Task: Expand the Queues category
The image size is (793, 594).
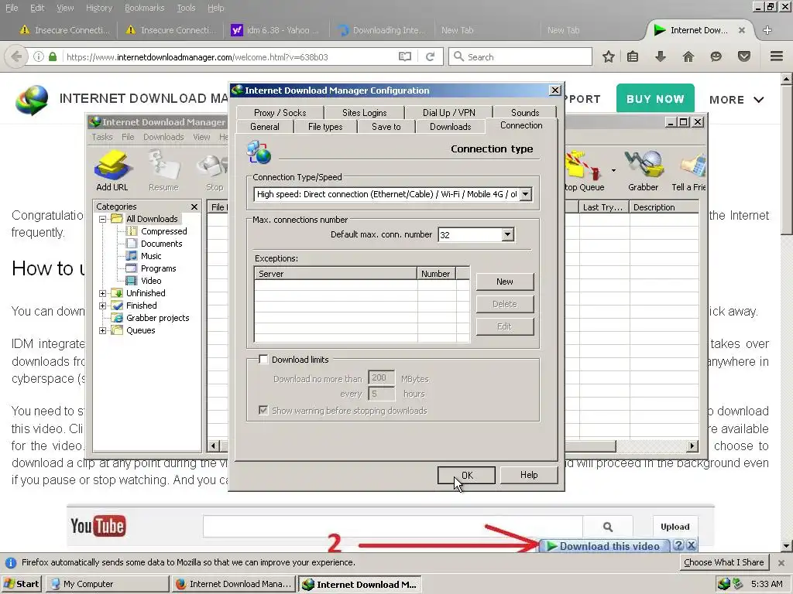Action: click(103, 330)
